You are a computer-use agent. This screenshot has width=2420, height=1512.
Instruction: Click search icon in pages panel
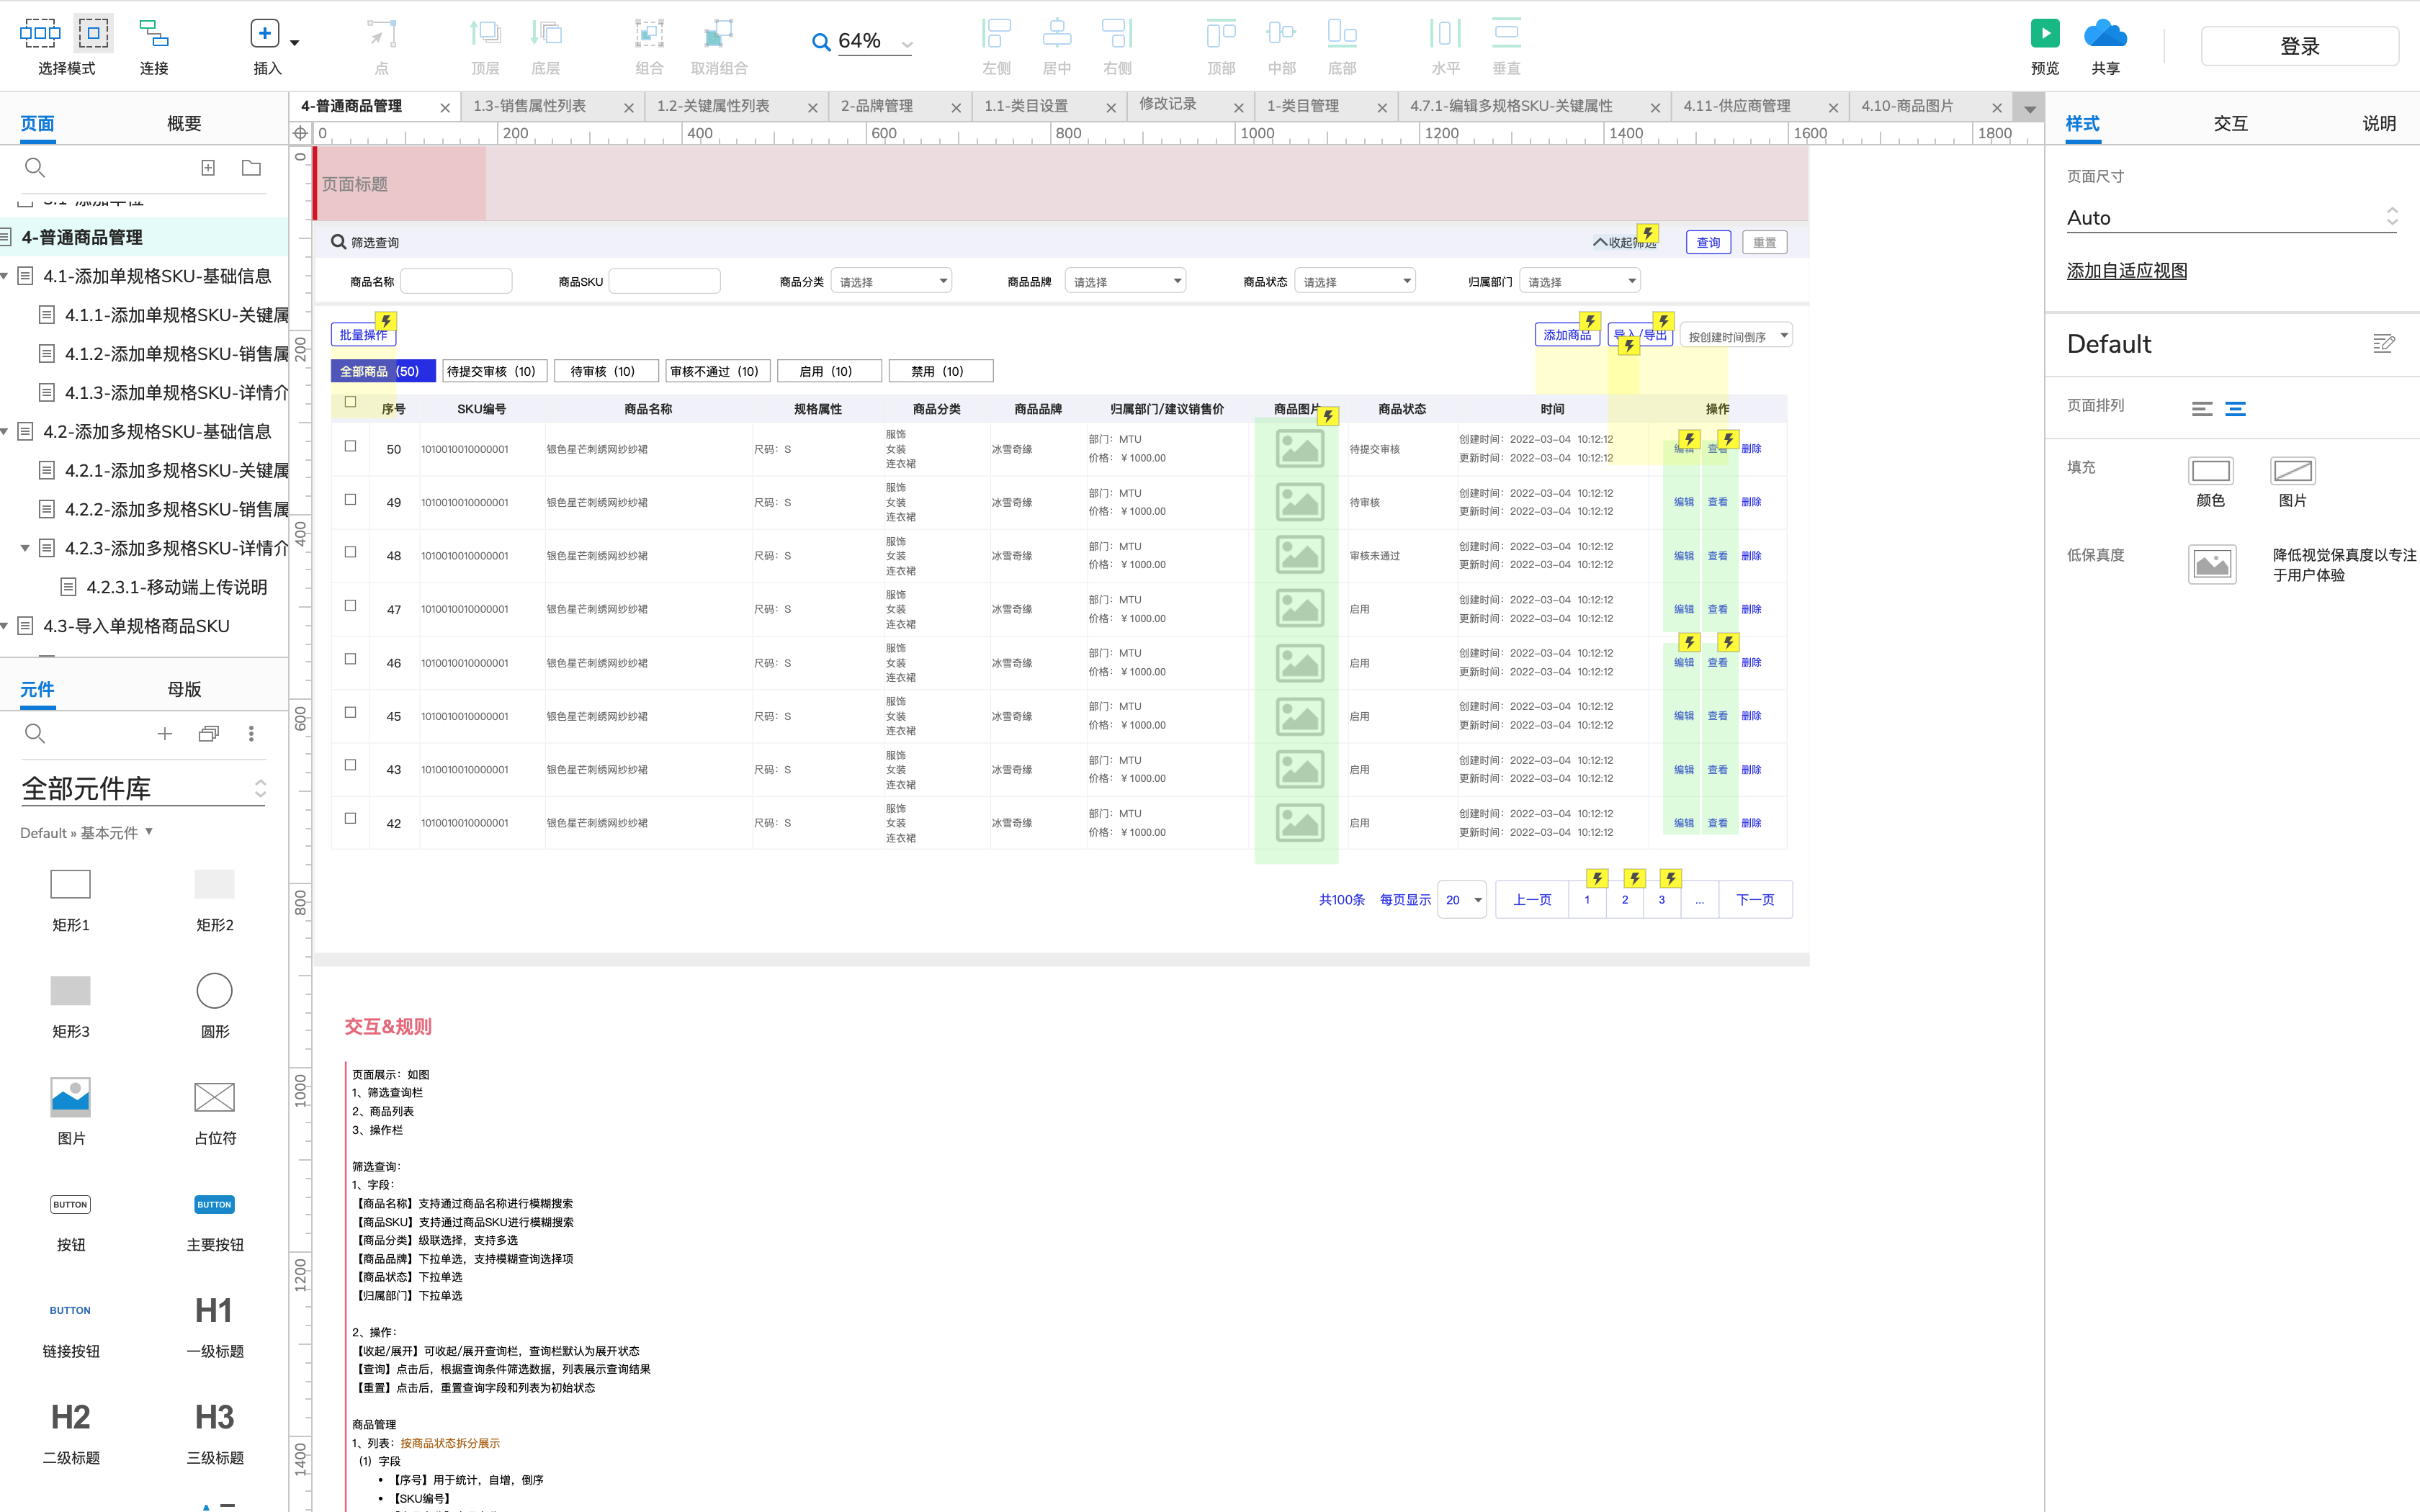[35, 168]
